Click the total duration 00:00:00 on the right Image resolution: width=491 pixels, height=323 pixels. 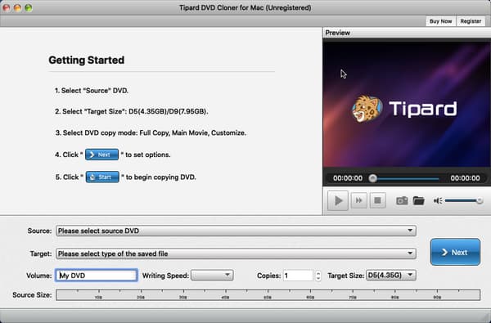point(465,178)
